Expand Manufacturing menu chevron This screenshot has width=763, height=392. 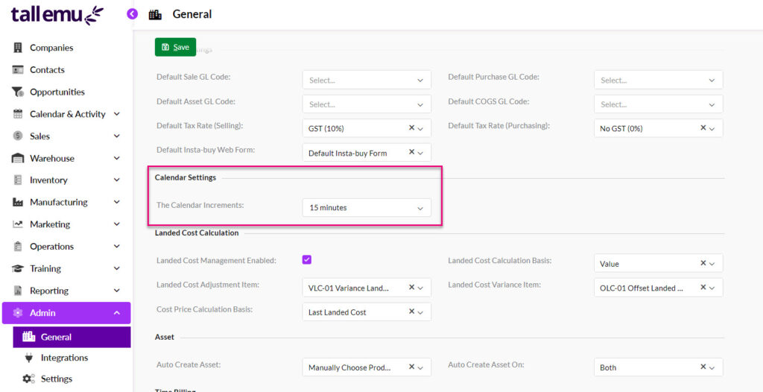(x=117, y=202)
